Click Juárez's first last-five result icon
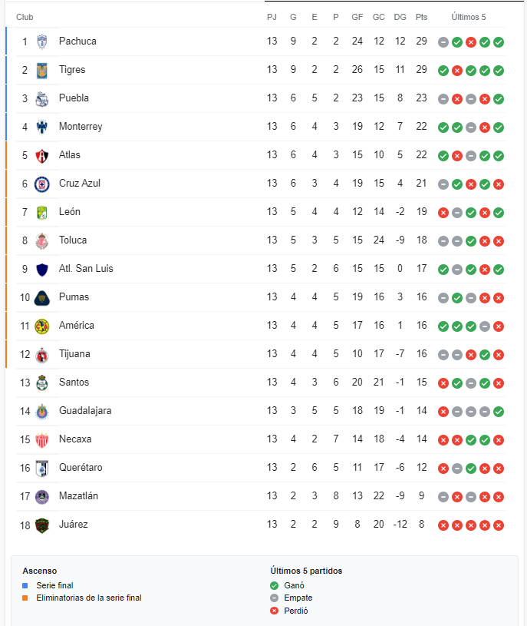Image resolution: width=527 pixels, height=626 pixels. point(443,525)
